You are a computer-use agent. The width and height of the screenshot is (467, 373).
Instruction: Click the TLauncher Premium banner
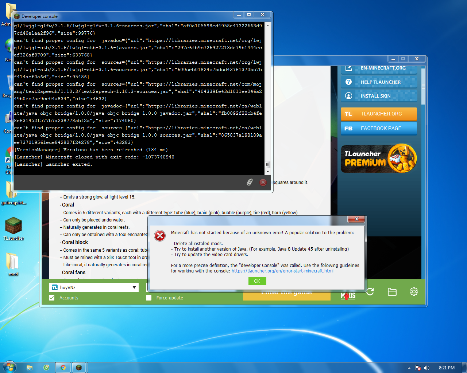(379, 158)
